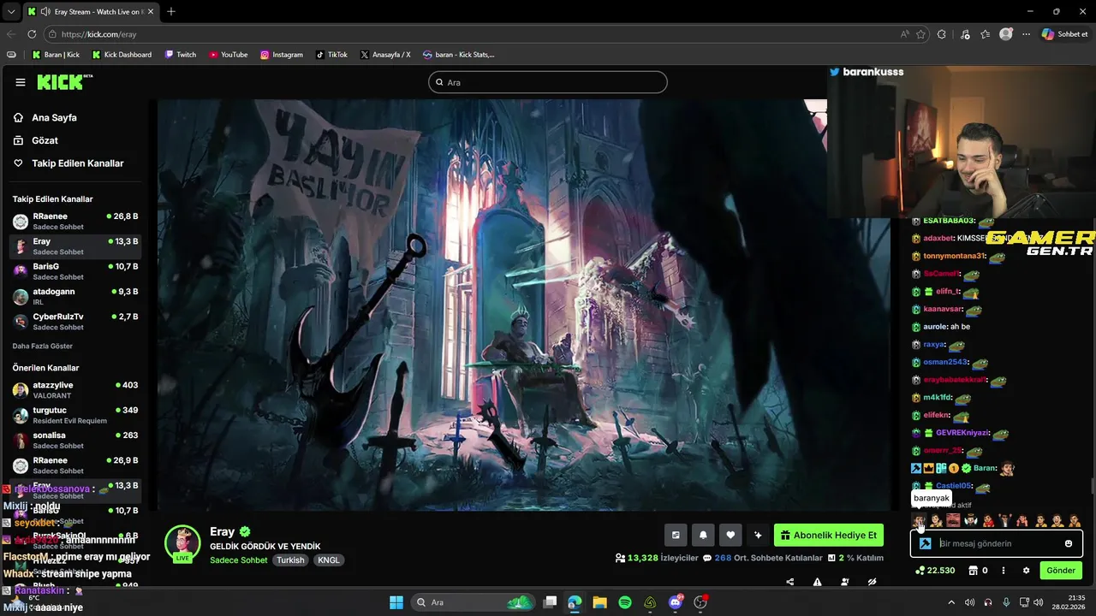
Task: Click the 22.530 channel points balance
Action: [935, 571]
